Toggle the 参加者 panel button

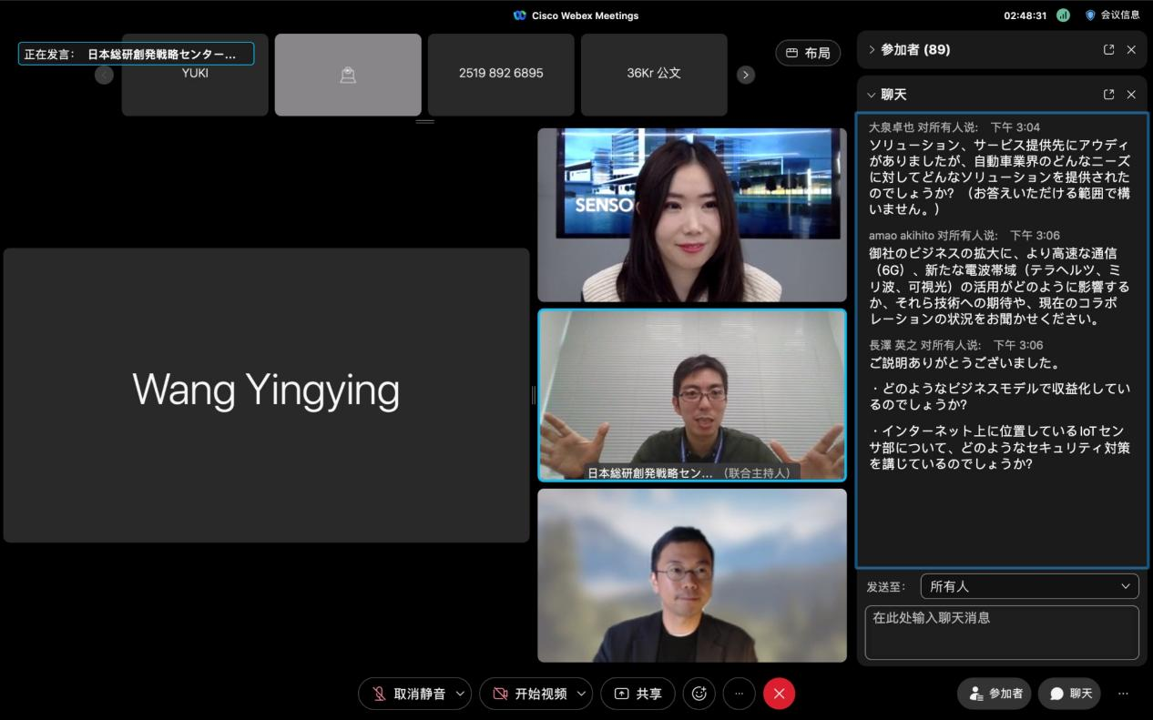pos(995,694)
